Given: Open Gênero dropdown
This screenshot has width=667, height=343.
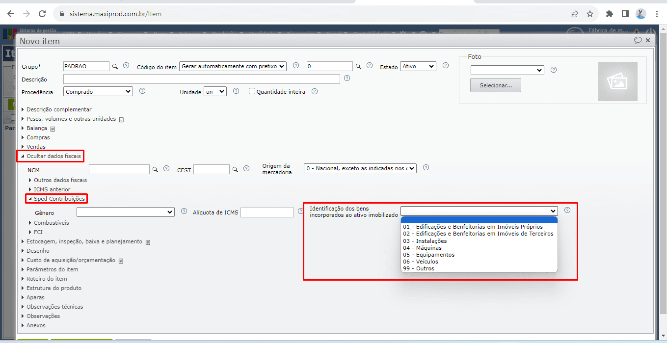Looking at the screenshot, I should (126, 212).
